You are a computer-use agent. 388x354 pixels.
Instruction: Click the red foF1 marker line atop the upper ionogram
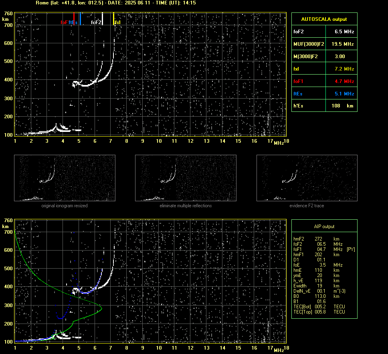[x=74, y=18]
